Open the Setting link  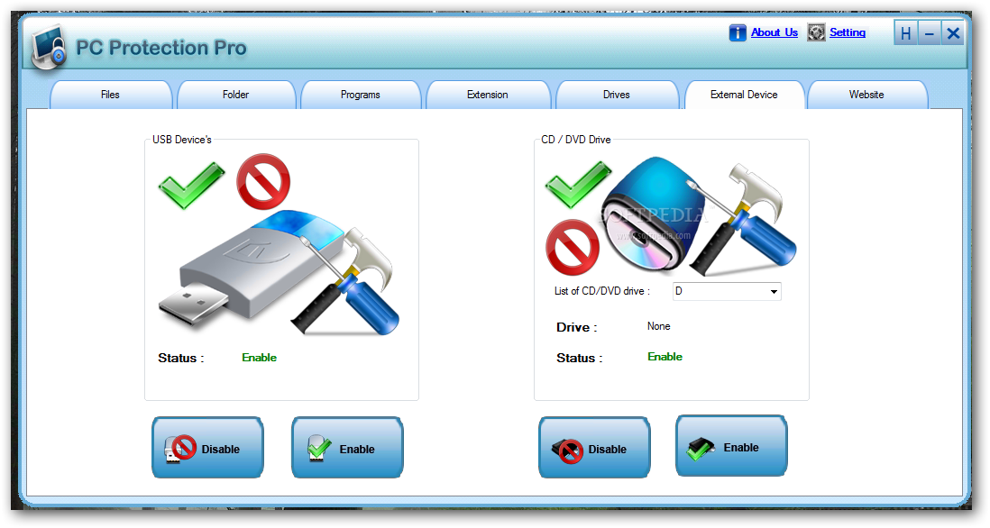click(x=848, y=32)
